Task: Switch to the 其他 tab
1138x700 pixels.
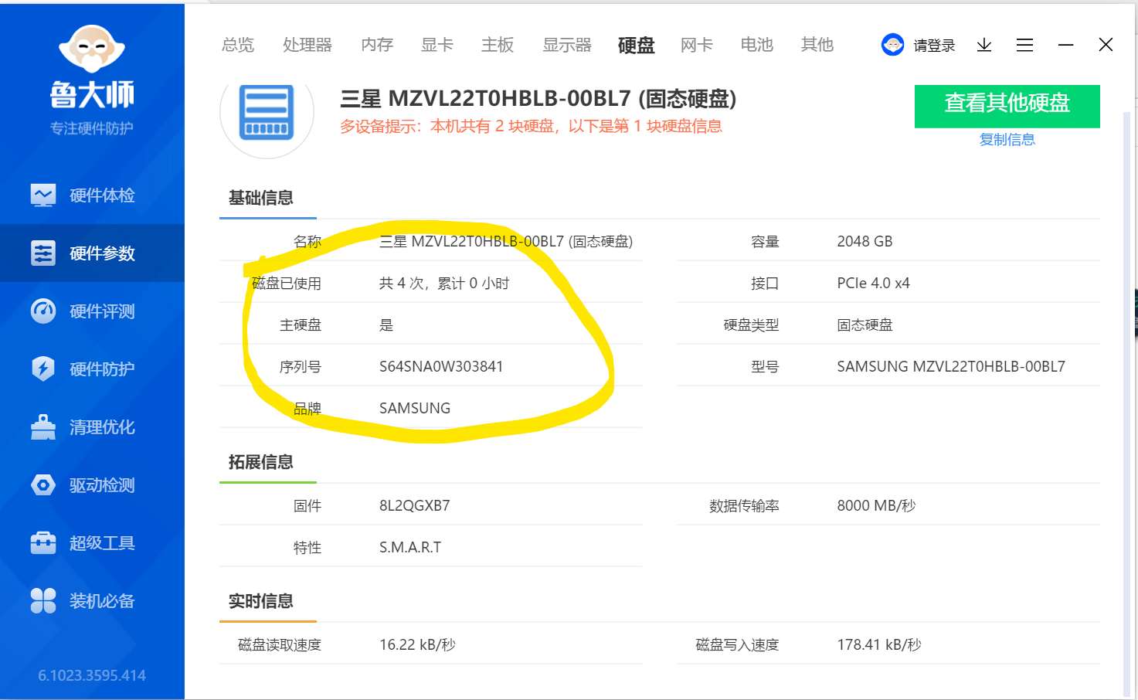Action: coord(817,45)
